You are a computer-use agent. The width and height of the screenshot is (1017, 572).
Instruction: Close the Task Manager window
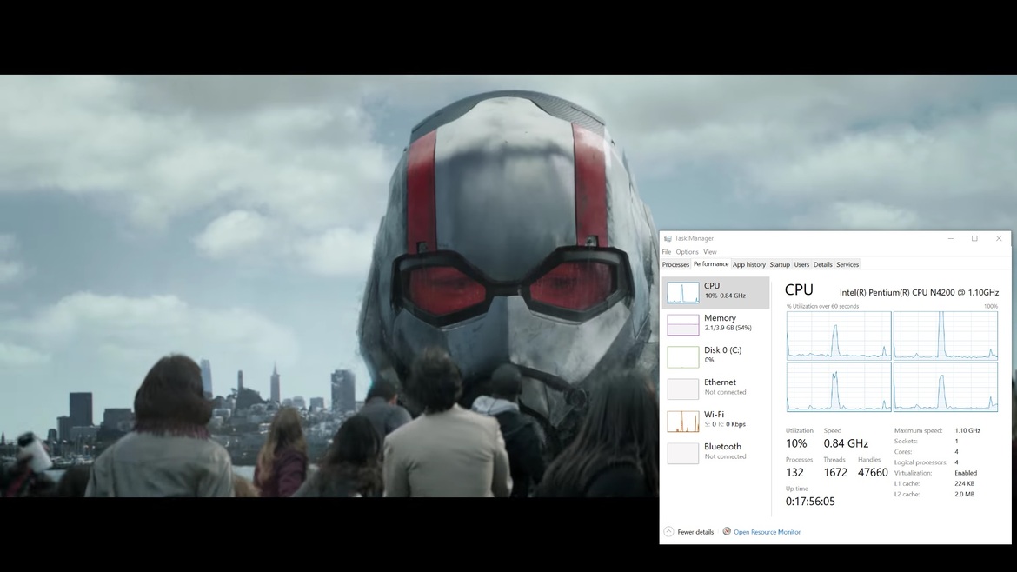tap(999, 239)
